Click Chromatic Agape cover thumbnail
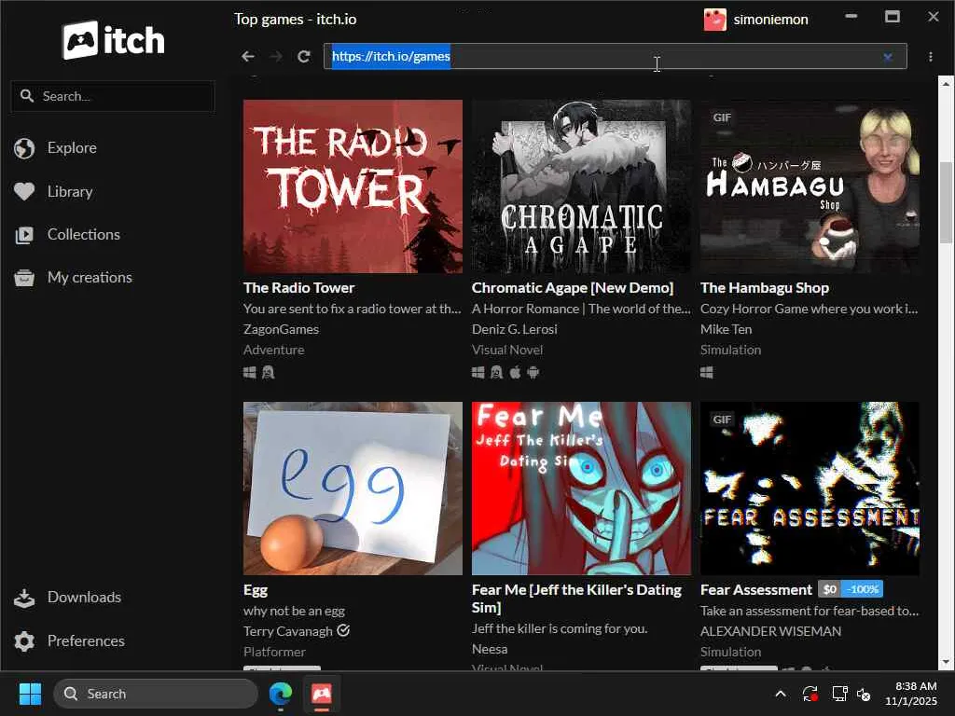 pos(581,186)
